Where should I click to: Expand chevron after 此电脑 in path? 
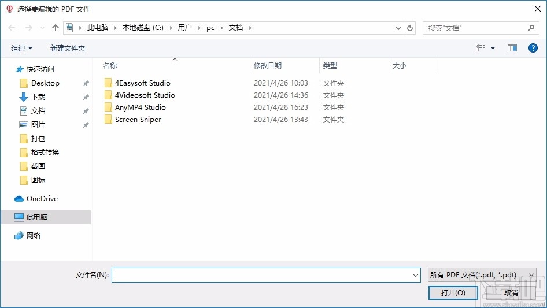point(115,28)
